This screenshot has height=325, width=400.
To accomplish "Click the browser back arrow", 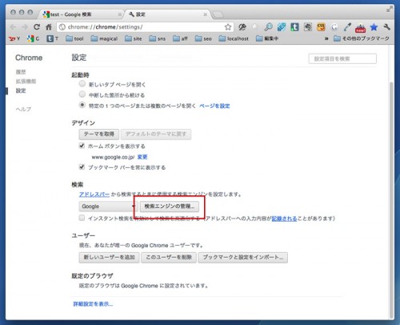I will (x=13, y=27).
